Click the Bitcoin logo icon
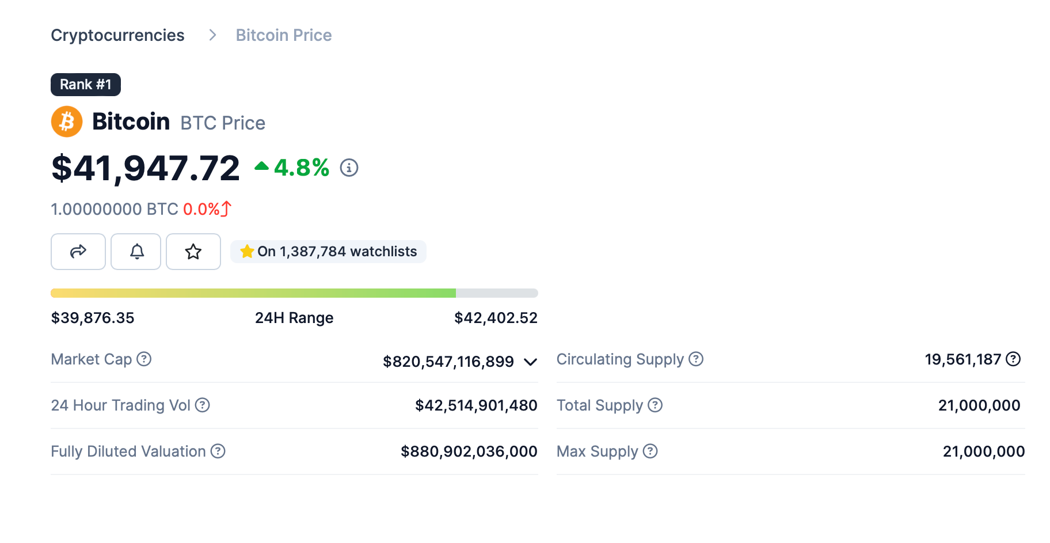This screenshot has height=543, width=1050. coord(67,121)
